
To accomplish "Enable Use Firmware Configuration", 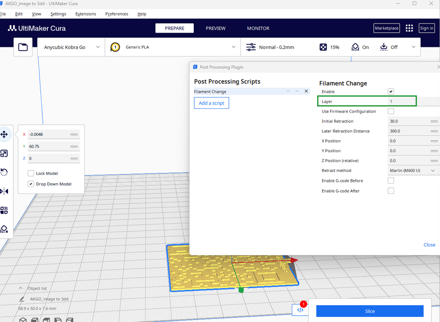I will pyautogui.click(x=391, y=111).
